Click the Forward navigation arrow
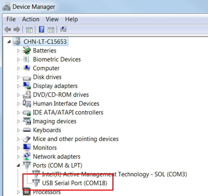Viewport: 208px width, 196px height. (x=16, y=29)
